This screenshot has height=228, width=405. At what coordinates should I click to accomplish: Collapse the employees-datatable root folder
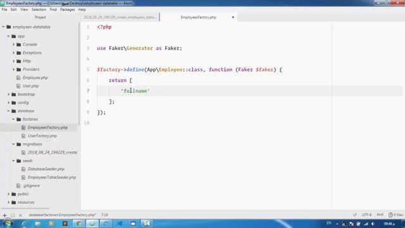[3, 27]
